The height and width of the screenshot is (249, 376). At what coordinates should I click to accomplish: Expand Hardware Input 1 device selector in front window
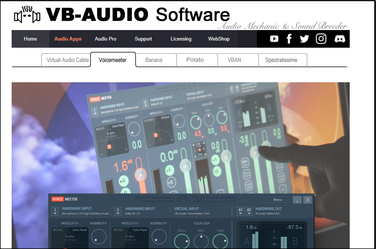pos(55,211)
